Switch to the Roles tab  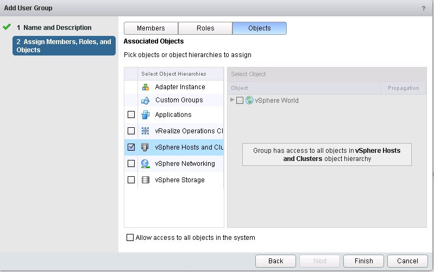tap(205, 28)
